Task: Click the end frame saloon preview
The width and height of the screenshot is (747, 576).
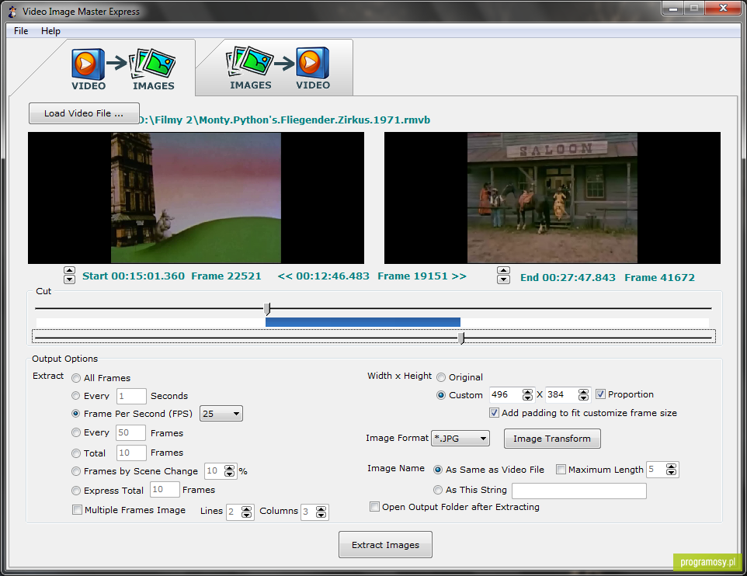Action: (552, 198)
